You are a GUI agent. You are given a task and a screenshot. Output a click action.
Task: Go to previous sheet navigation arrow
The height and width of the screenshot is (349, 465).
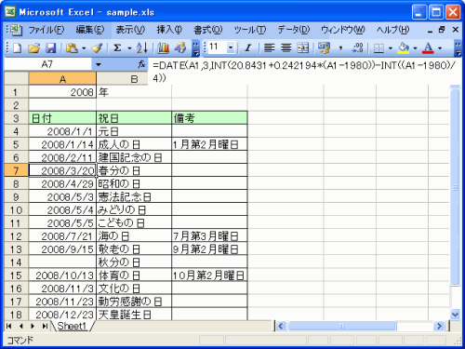pyautogui.click(x=21, y=326)
